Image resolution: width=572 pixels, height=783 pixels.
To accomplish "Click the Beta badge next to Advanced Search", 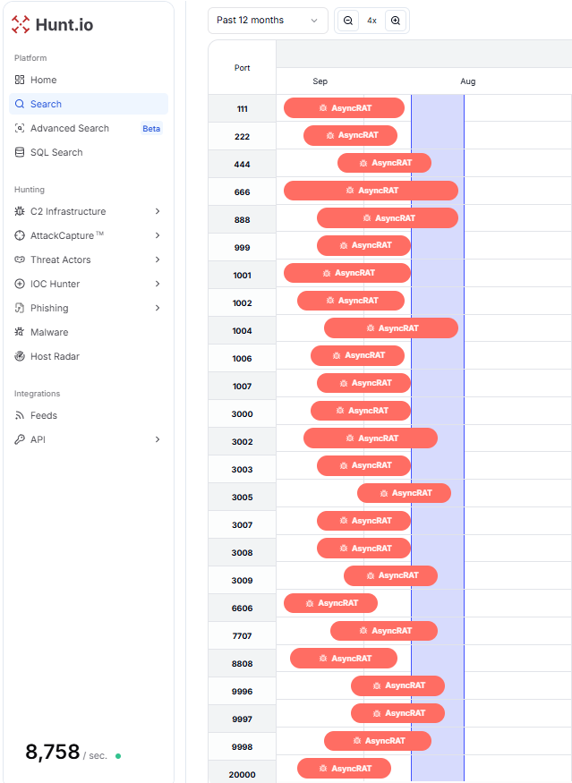I will click(151, 128).
